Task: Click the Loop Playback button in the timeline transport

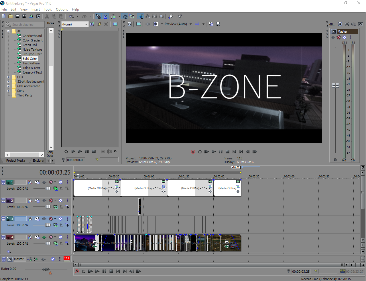Action: (84, 271)
